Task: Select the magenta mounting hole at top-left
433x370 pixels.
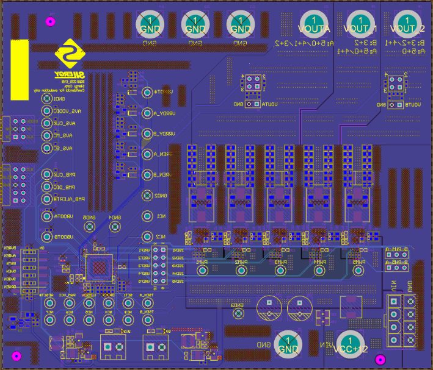Action: pos(50,22)
